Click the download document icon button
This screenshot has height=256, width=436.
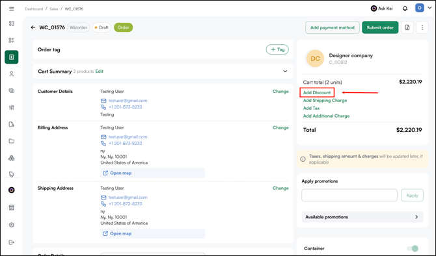407,27
